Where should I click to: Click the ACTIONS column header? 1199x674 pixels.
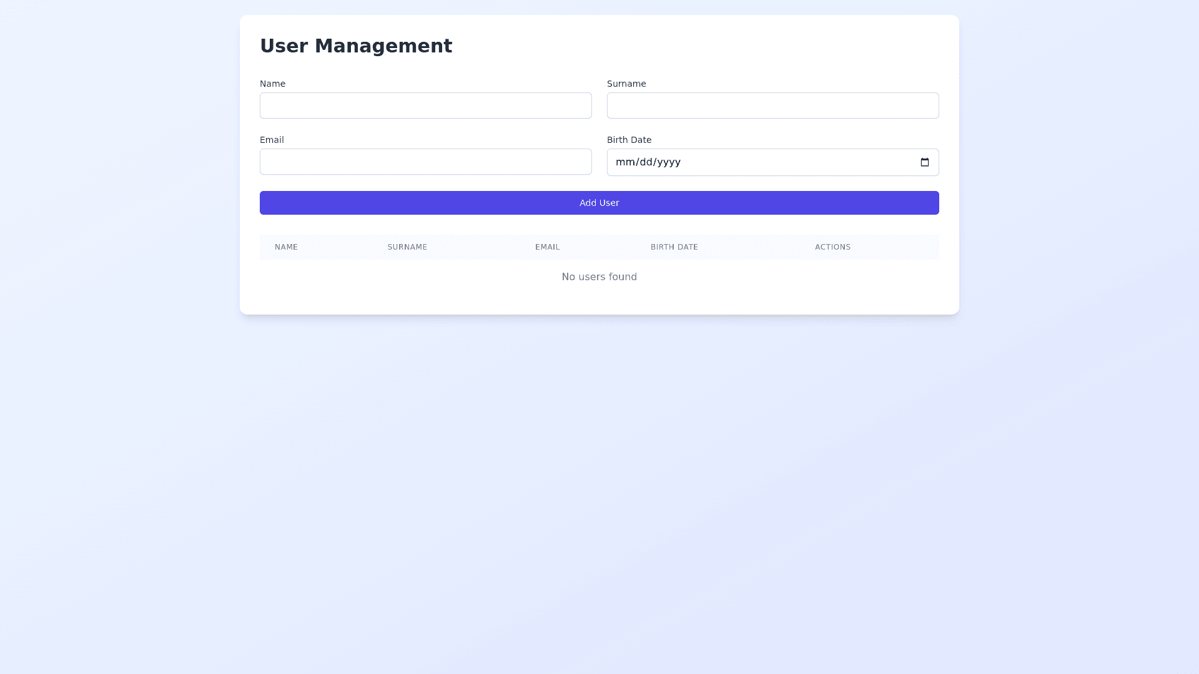click(832, 247)
